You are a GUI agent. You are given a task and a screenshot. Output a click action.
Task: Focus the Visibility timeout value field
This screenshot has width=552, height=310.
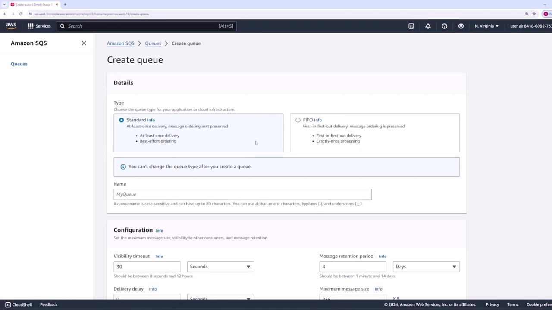[x=147, y=267]
